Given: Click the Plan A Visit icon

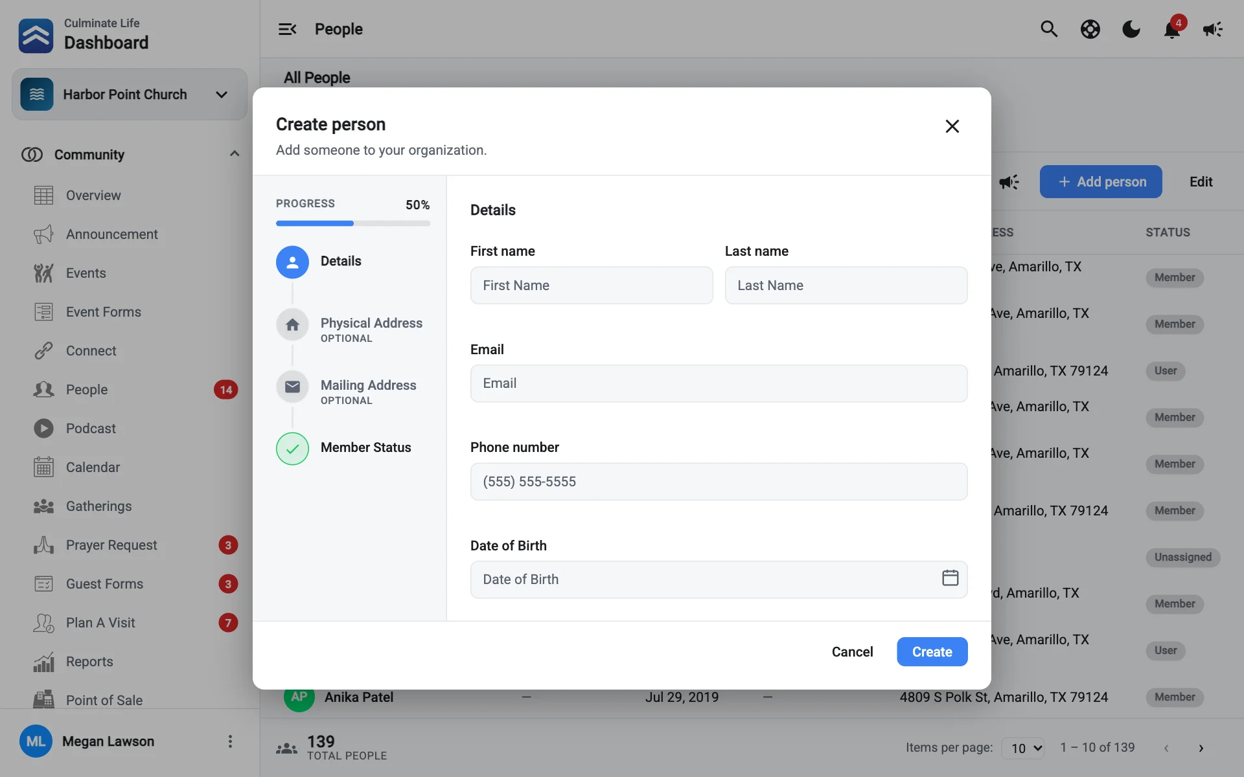Looking at the screenshot, I should coord(43,623).
